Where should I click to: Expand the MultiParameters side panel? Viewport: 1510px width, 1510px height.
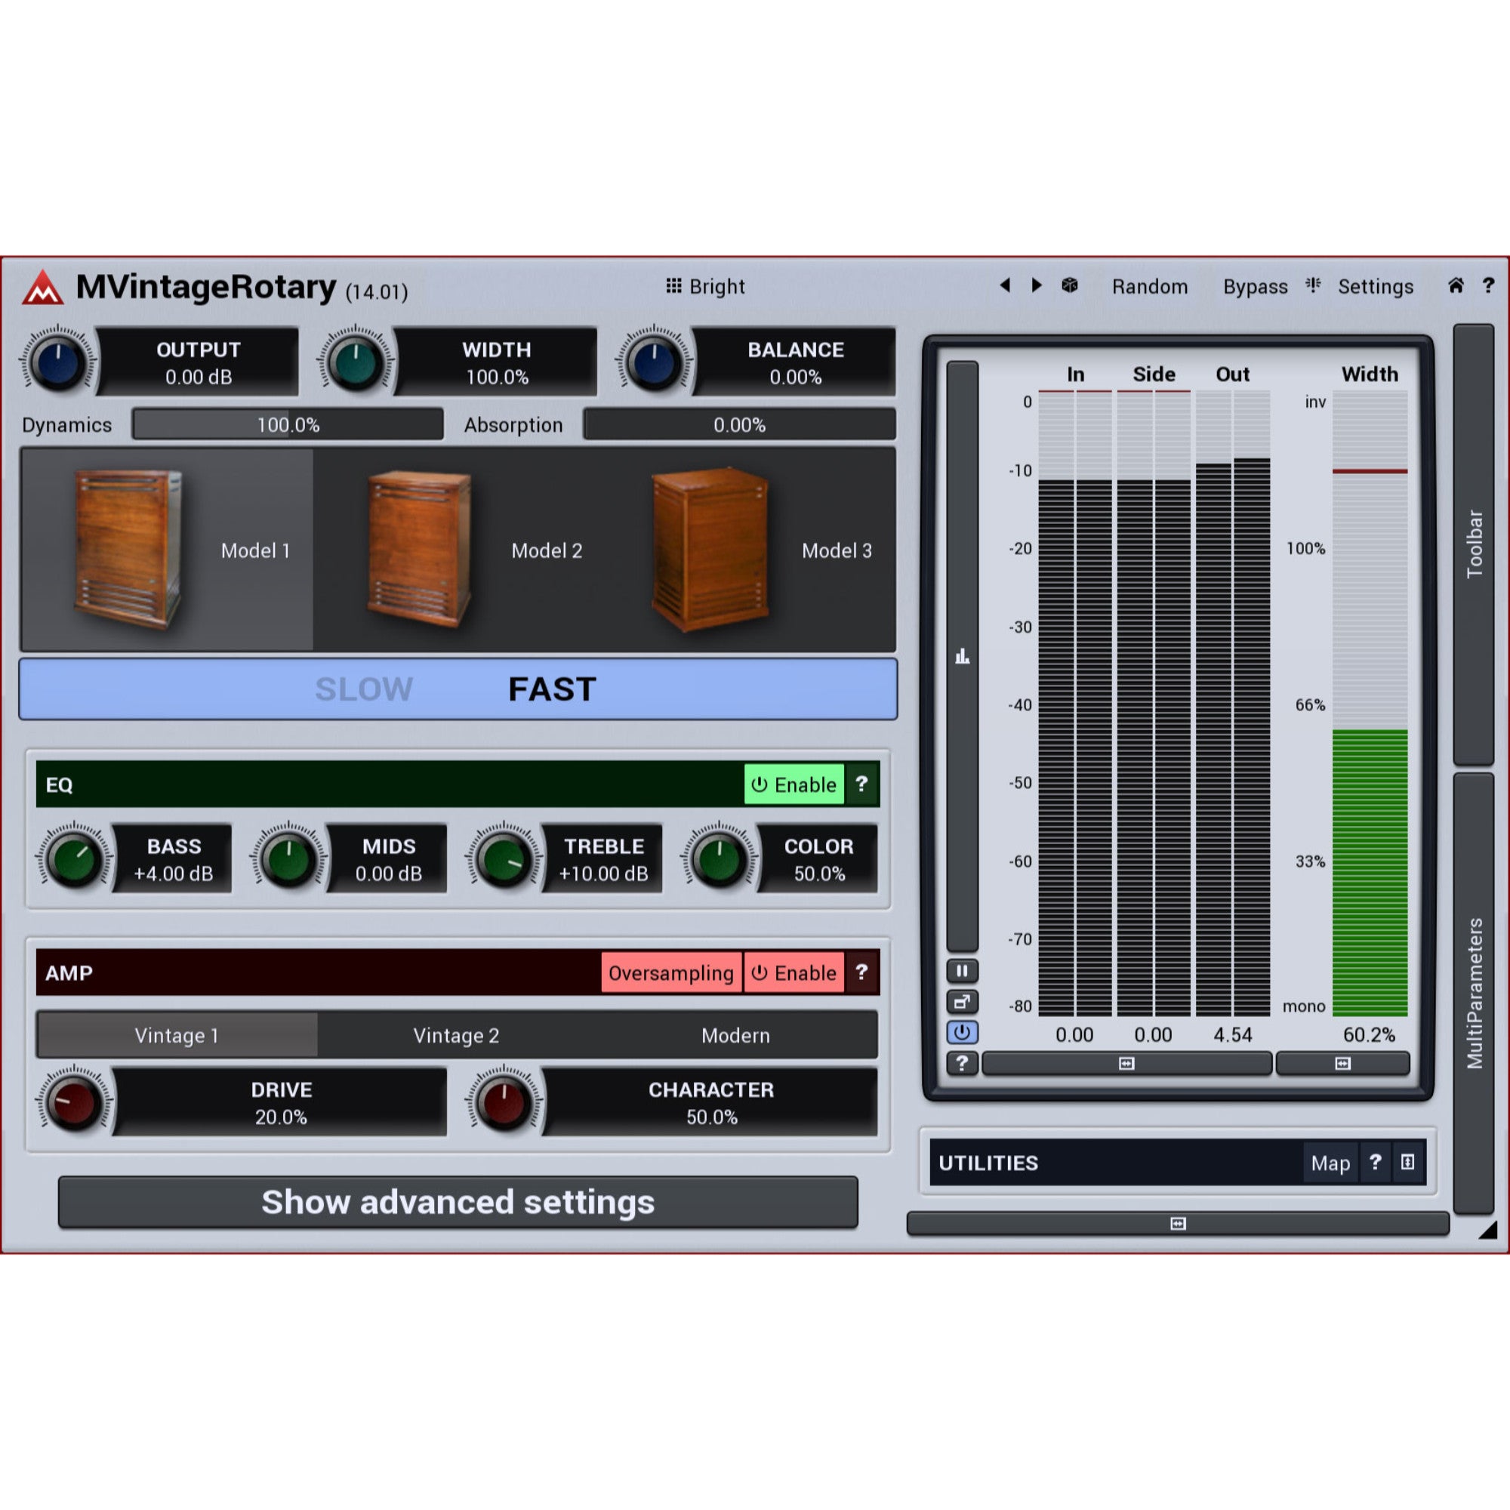1474,993
